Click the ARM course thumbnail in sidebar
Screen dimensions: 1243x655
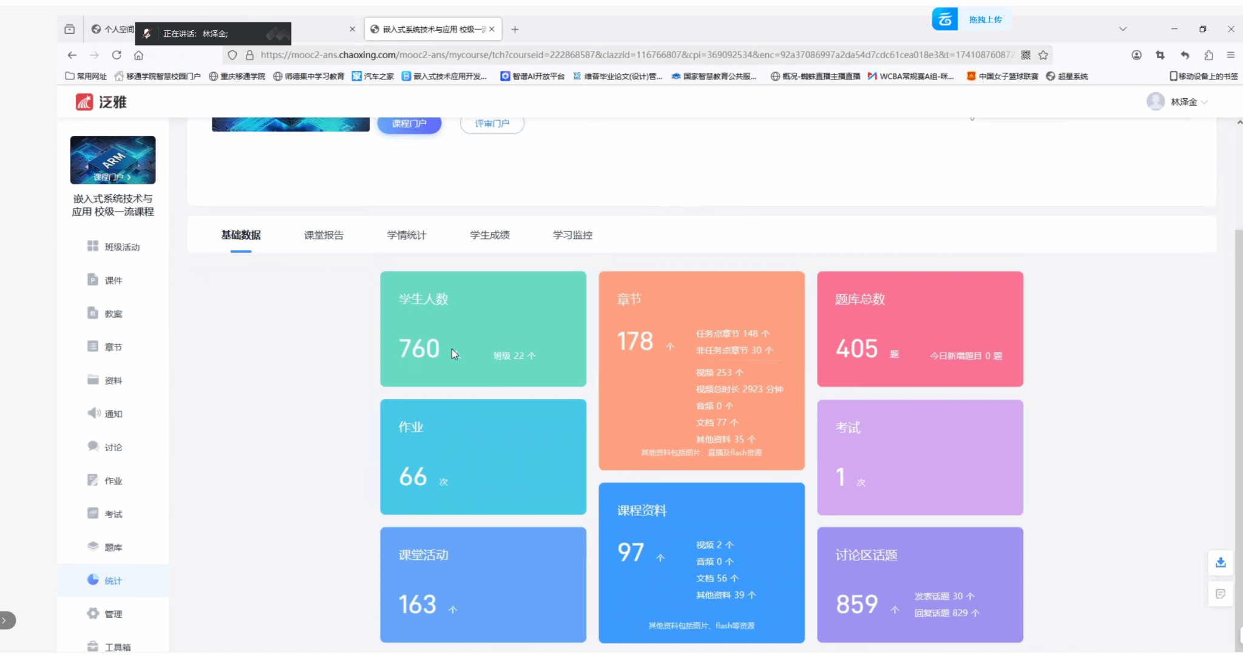113,160
